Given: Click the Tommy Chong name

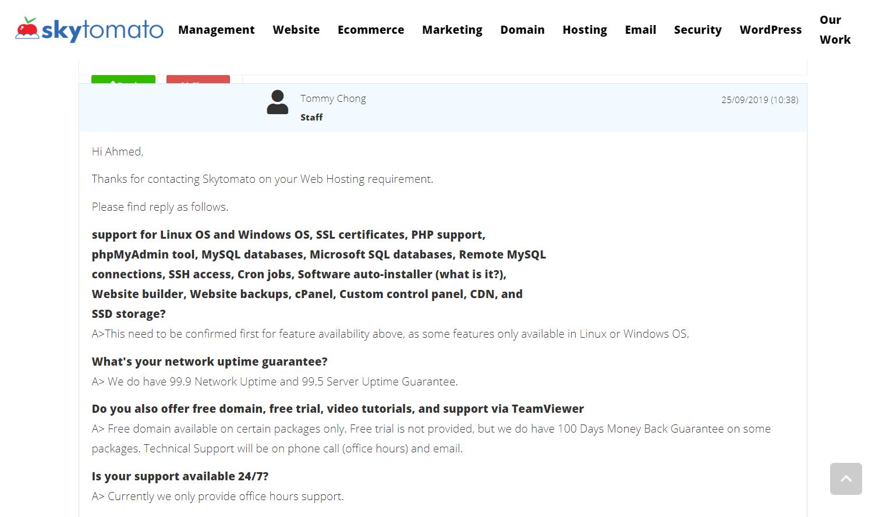Looking at the screenshot, I should (x=333, y=98).
